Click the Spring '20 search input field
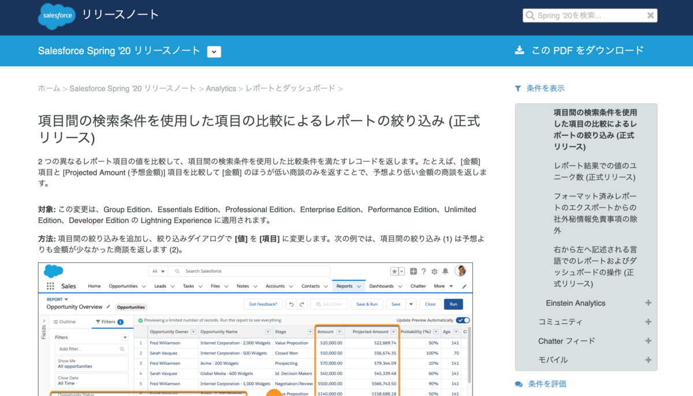The height and width of the screenshot is (396, 693). coord(590,16)
